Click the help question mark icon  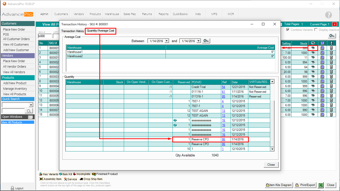[328, 15]
